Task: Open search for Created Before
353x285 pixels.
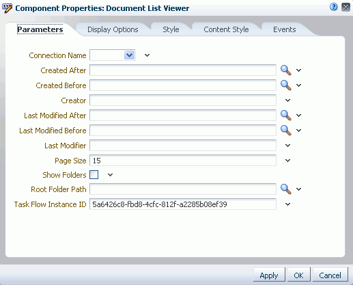Action: click(x=285, y=85)
